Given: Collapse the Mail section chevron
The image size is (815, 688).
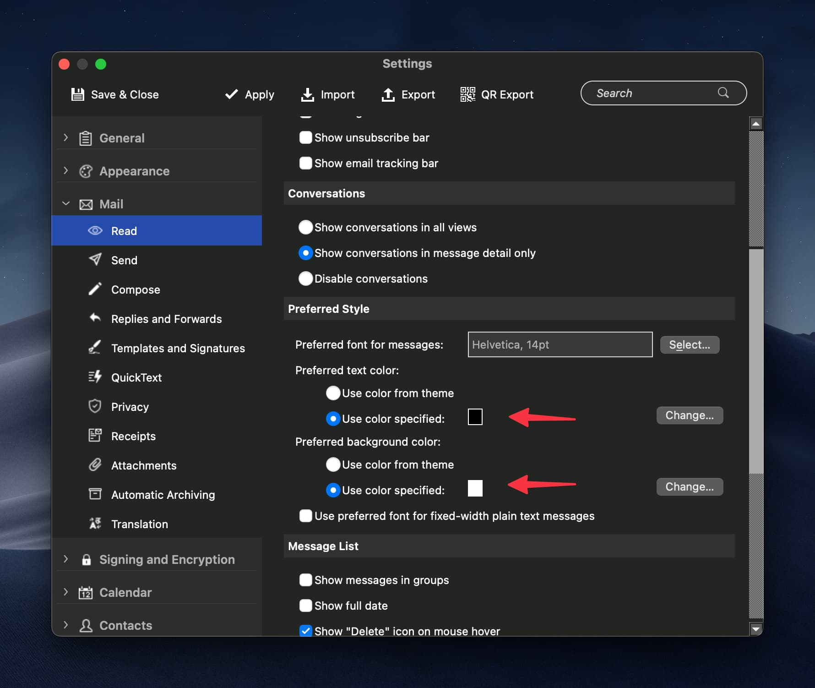Looking at the screenshot, I should [x=66, y=204].
